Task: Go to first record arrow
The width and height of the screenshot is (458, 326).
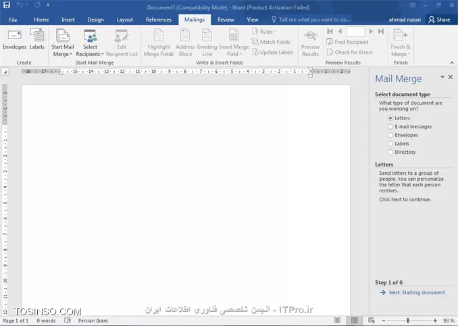Action: (330, 31)
